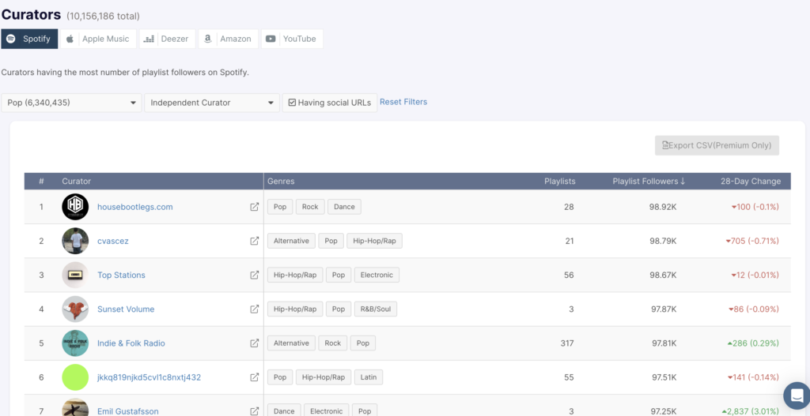Open Emil Gustafsson curator link
The width and height of the screenshot is (810, 416).
(x=128, y=411)
